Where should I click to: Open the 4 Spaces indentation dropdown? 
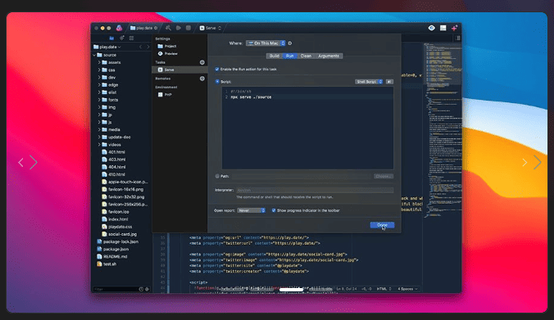click(407, 289)
